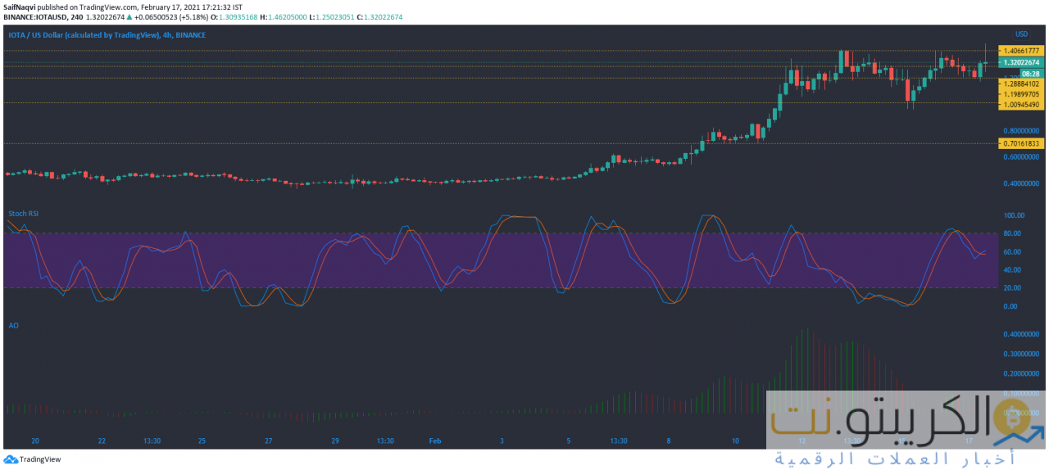The height and width of the screenshot is (470, 1049).
Task: Click the USD currency button
Action: click(x=1020, y=34)
